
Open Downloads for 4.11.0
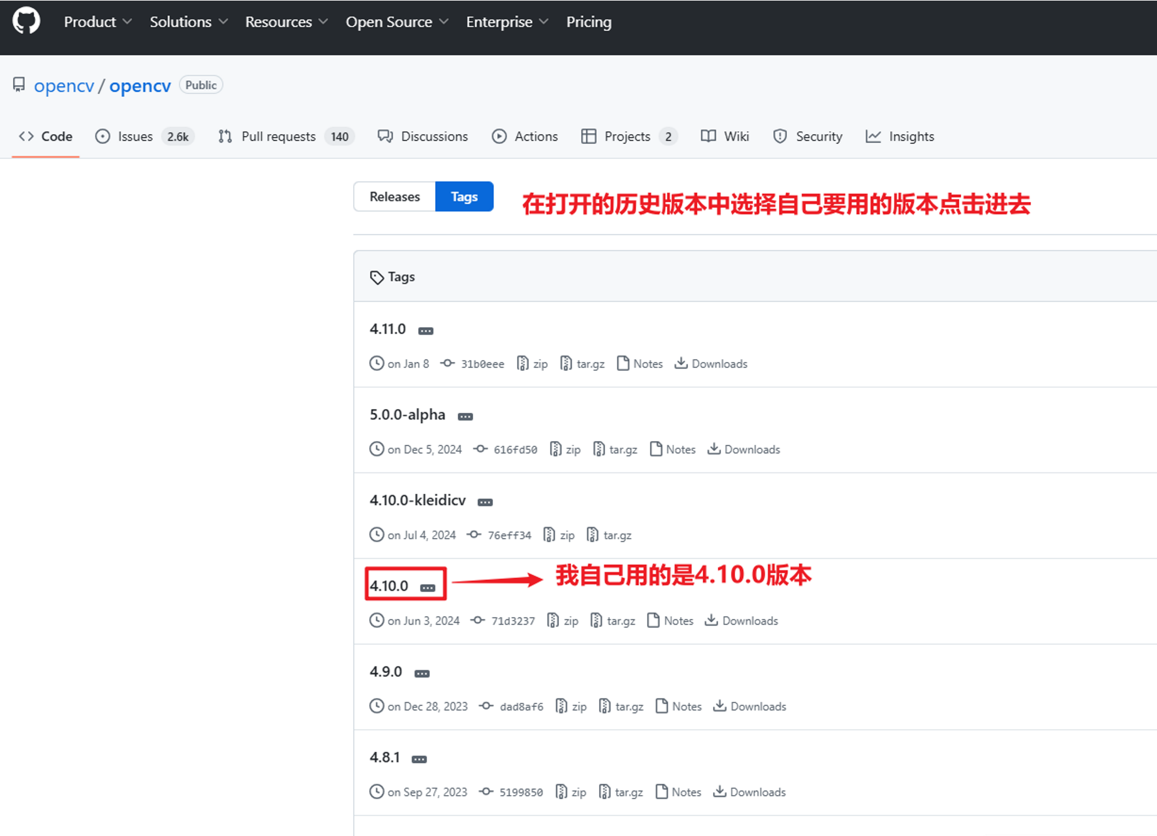pyautogui.click(x=711, y=363)
